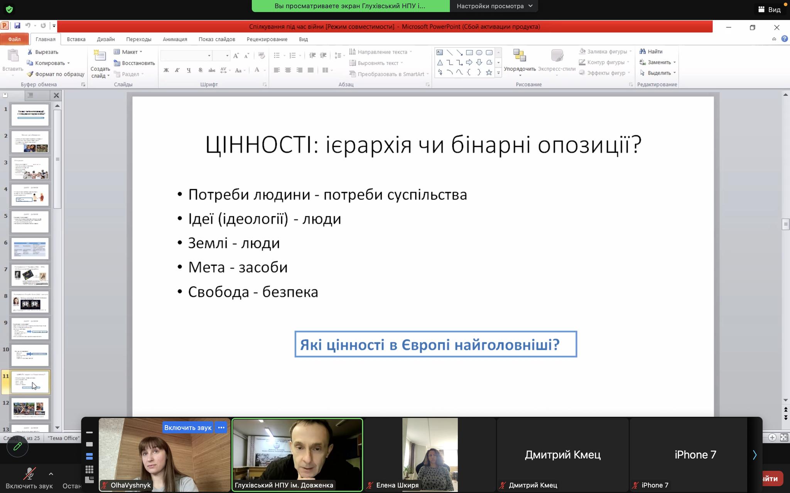This screenshot has width=790, height=493.
Task: Click Формат по образцу brush
Action: point(56,74)
